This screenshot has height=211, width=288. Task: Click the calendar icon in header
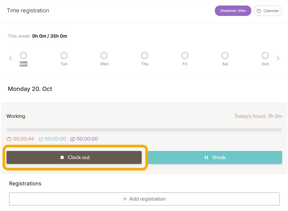click(259, 11)
